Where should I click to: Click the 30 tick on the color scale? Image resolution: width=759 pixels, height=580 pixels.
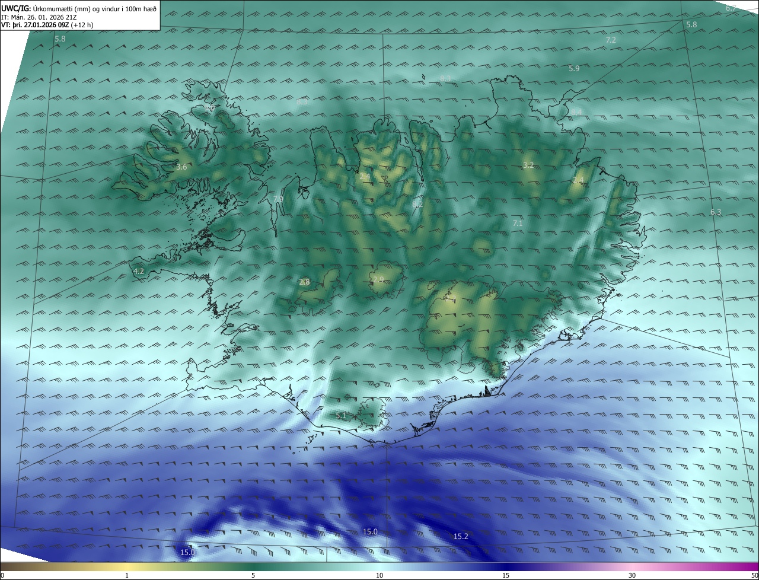(632, 575)
